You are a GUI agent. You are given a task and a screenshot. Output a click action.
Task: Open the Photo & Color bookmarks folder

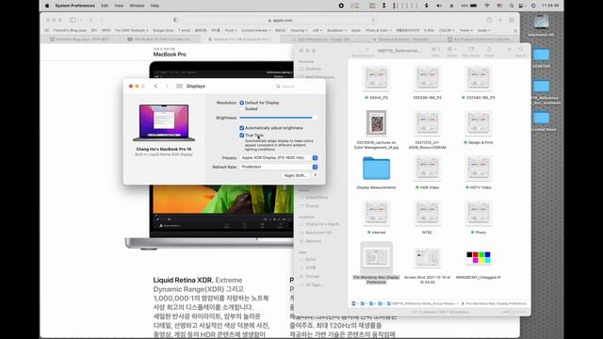378,30
